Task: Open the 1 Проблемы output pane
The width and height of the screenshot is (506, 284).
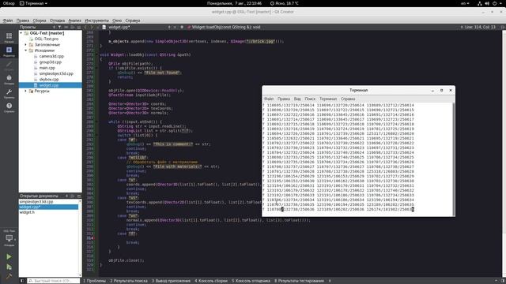Action: coord(94,281)
